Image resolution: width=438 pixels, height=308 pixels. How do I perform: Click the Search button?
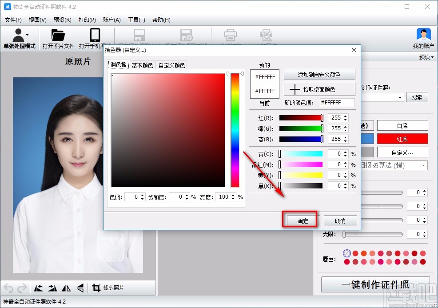click(417, 97)
